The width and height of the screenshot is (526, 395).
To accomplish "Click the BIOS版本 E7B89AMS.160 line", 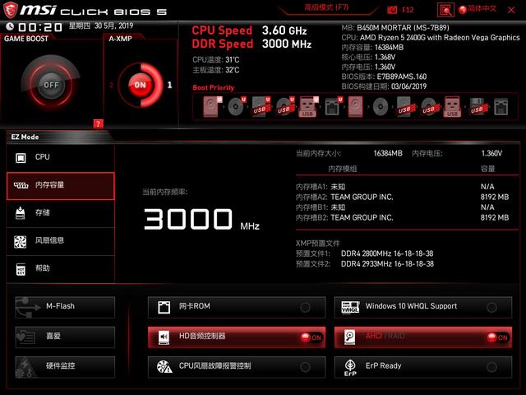I will coord(384,77).
